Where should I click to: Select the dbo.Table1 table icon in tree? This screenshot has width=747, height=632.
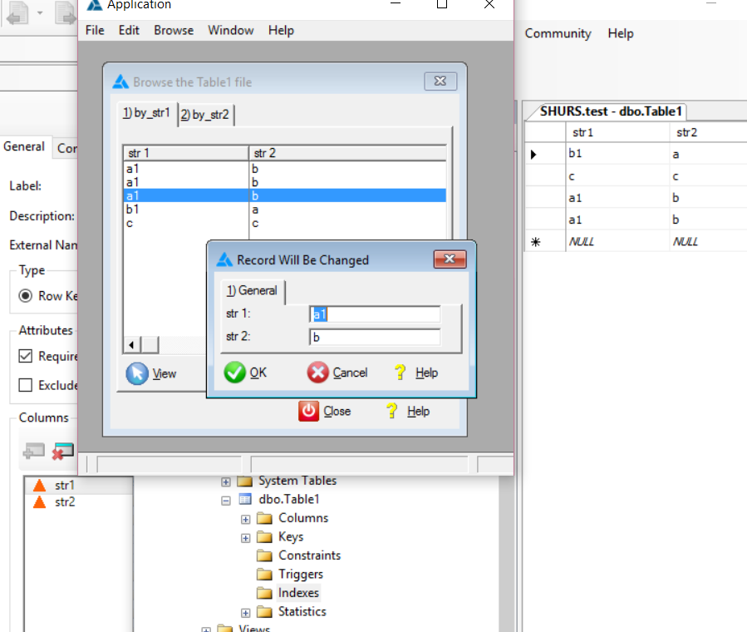coord(245,499)
